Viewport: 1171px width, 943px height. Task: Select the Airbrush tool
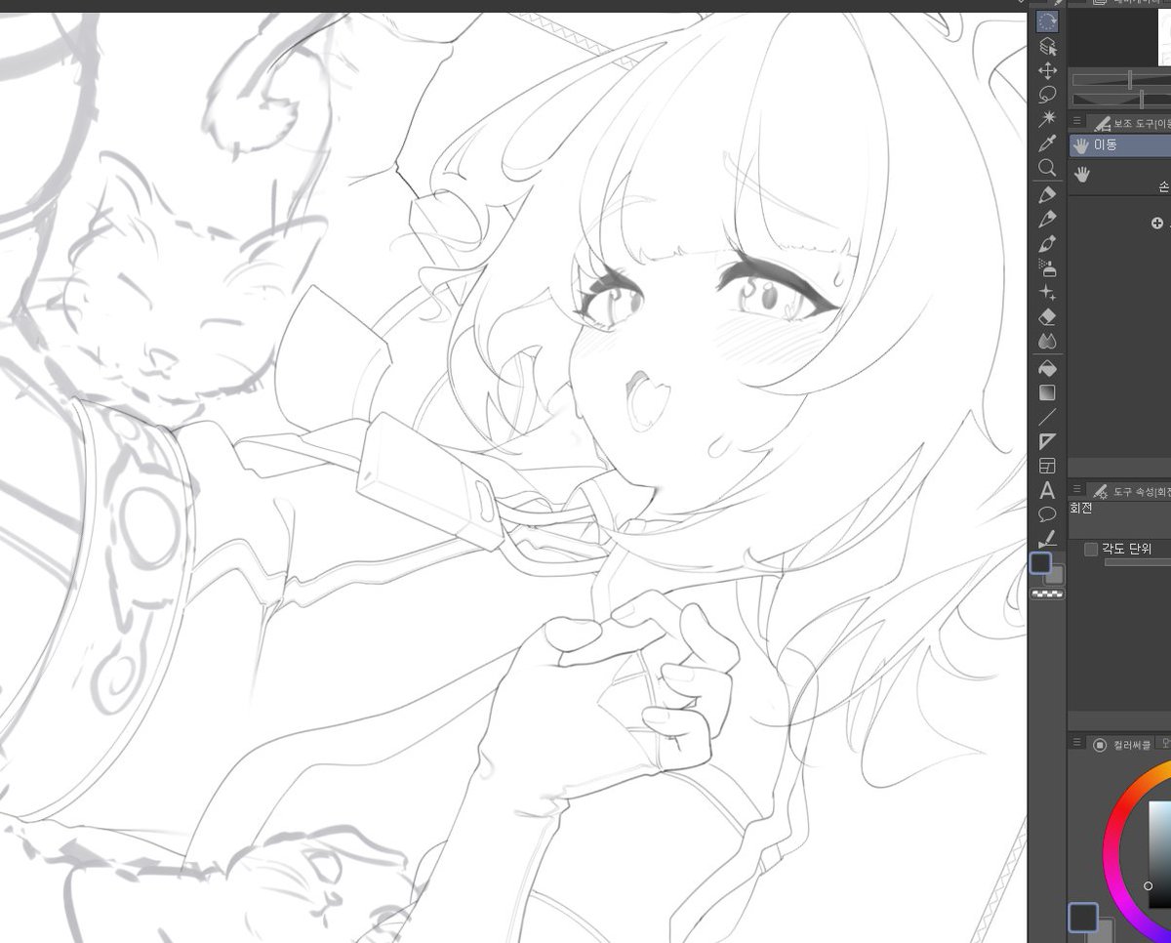tap(1047, 267)
